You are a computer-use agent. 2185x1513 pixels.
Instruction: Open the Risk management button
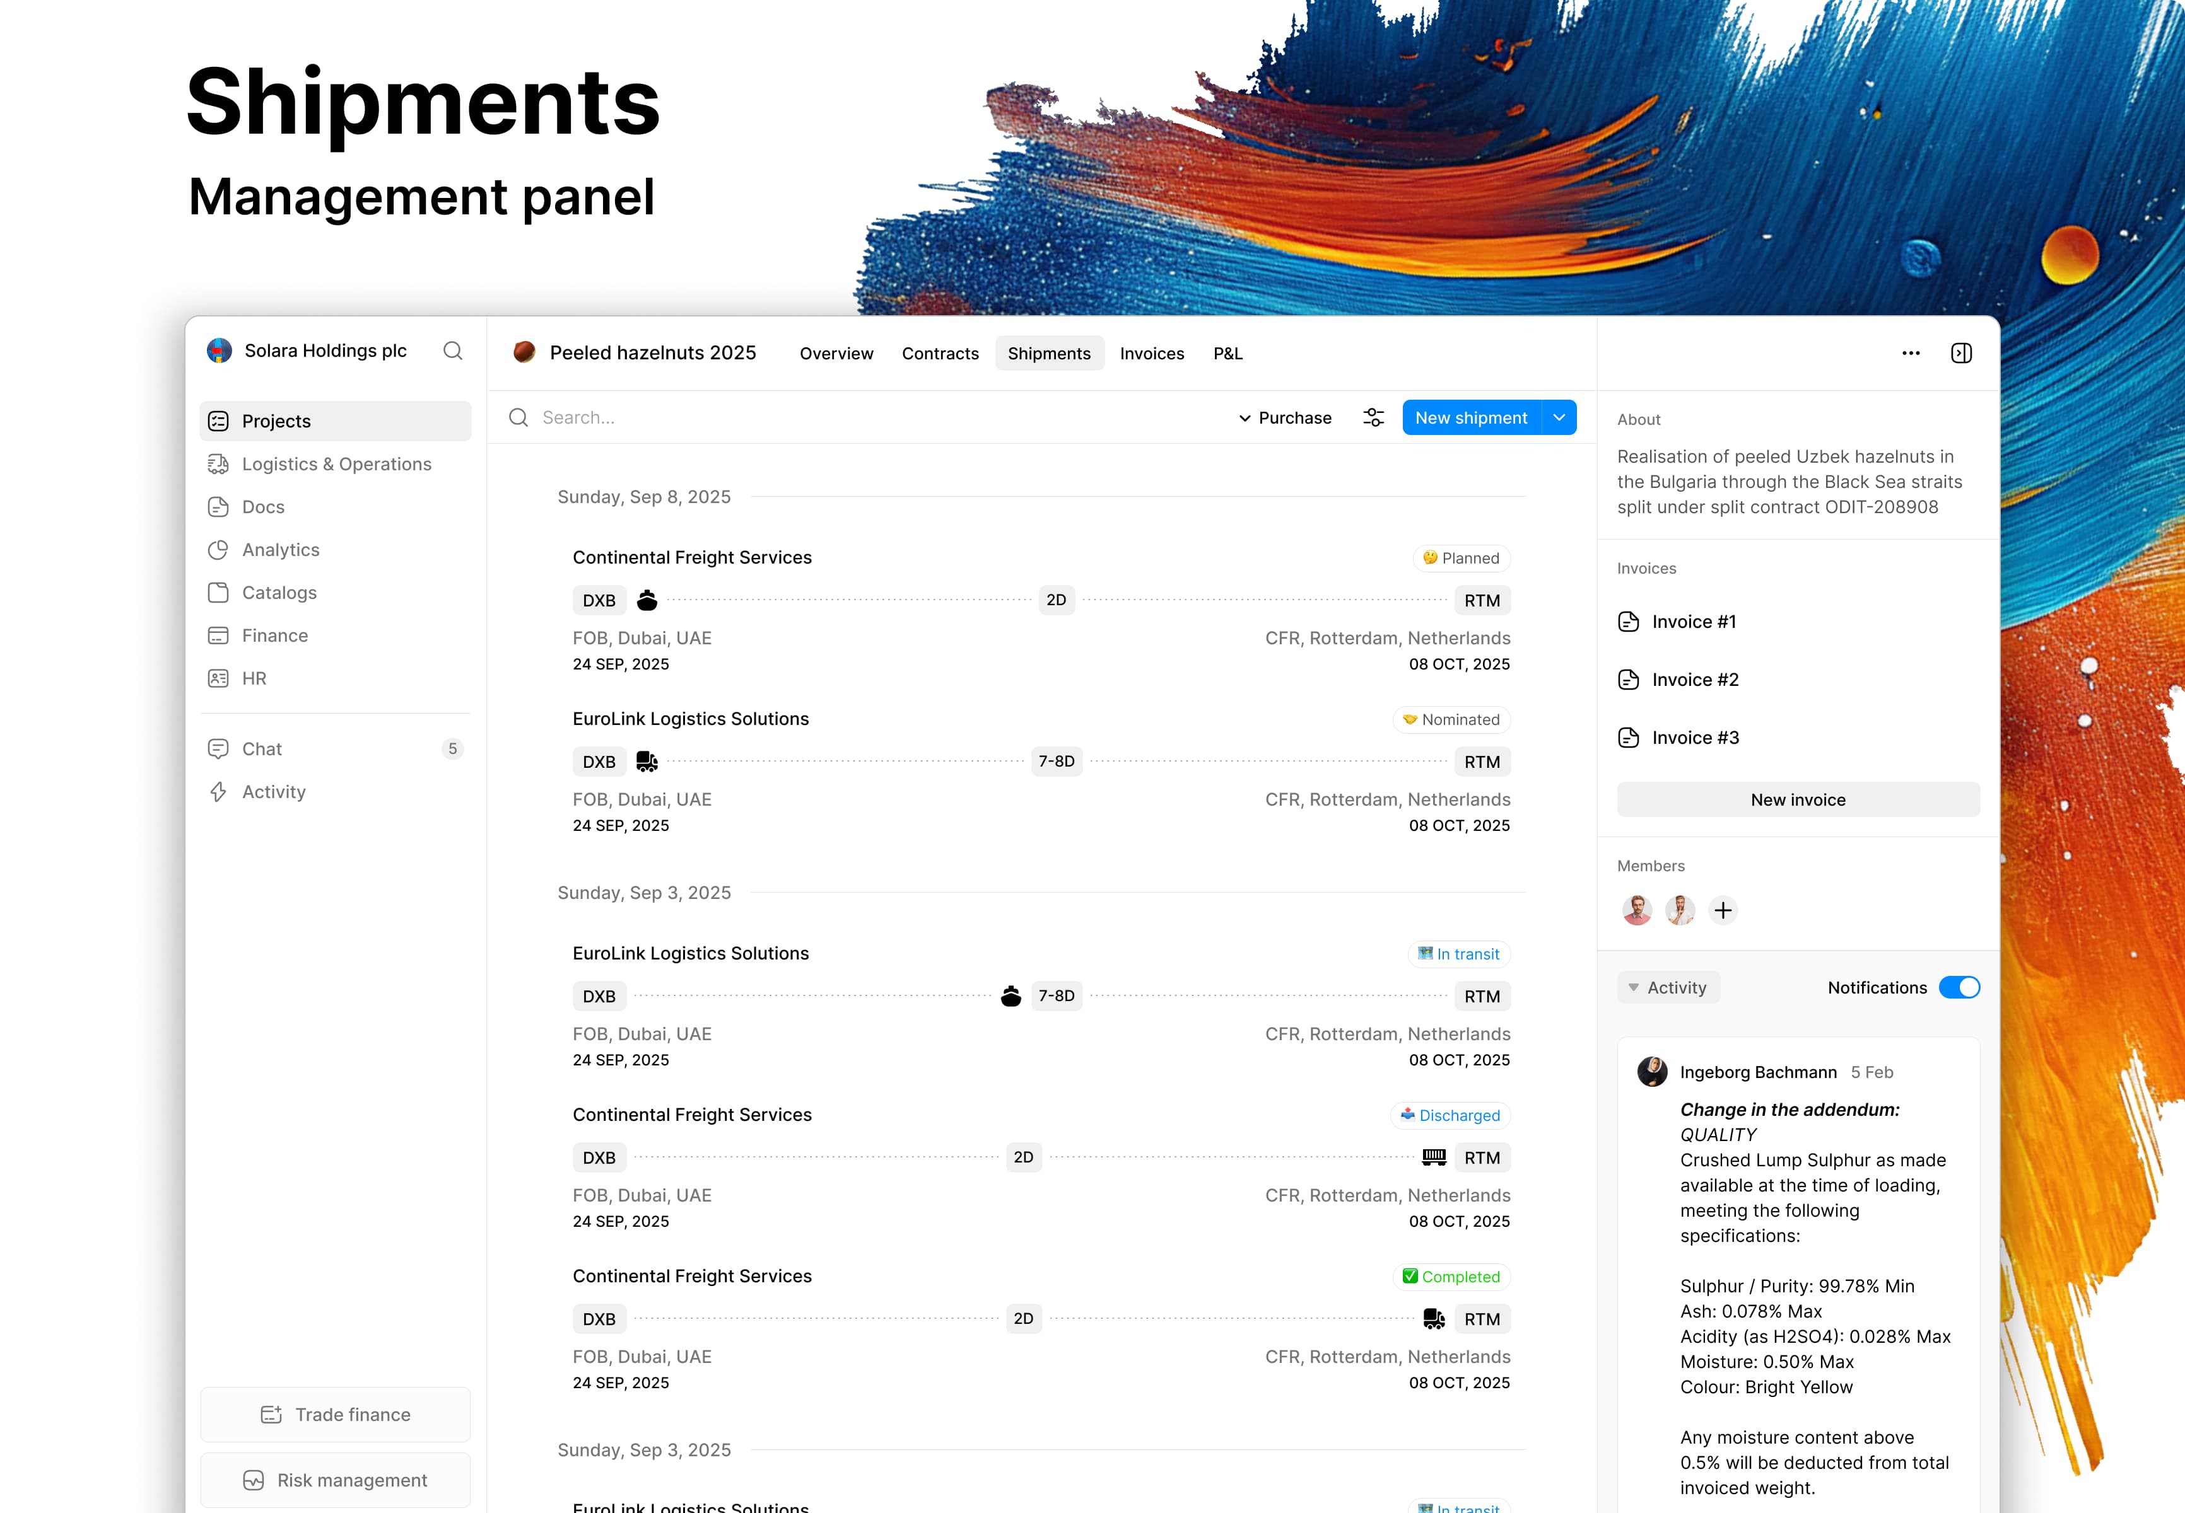336,1480
